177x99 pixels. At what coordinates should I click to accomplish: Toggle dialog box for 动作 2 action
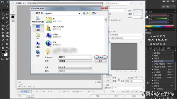click(147, 83)
